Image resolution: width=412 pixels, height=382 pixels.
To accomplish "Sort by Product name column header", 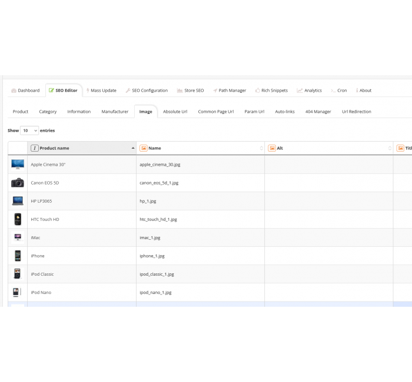I will point(82,148).
